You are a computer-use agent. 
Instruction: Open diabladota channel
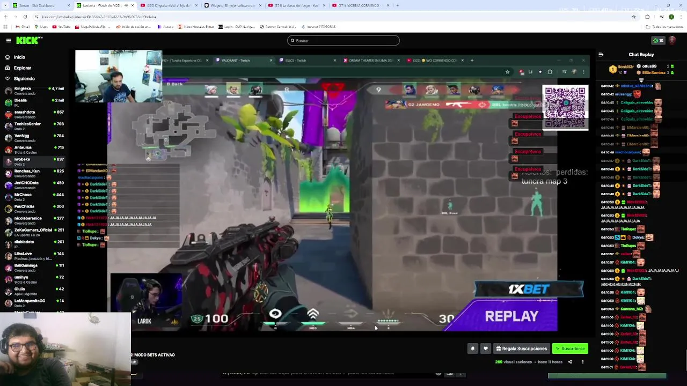(x=34, y=244)
